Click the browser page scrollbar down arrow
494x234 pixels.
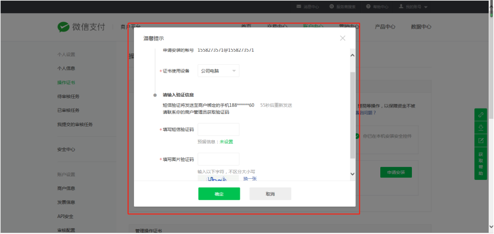(491, 227)
